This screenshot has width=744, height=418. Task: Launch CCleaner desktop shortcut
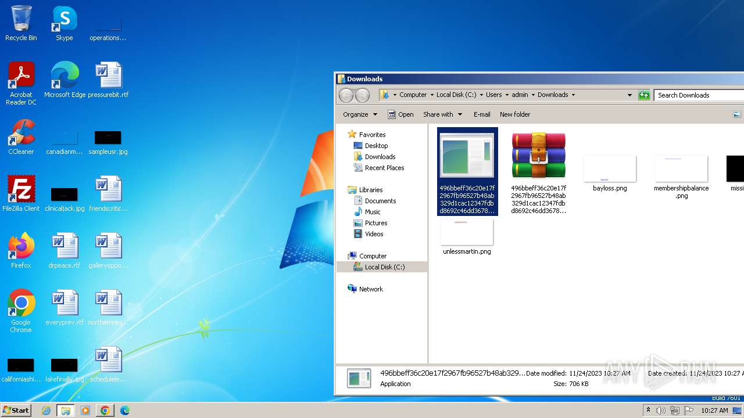pos(21,137)
